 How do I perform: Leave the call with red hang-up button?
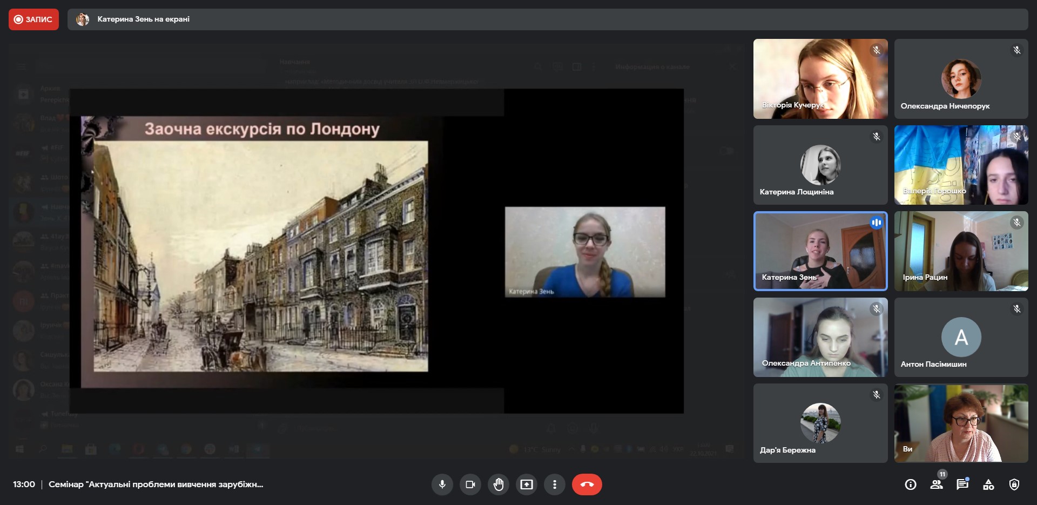pos(587,484)
